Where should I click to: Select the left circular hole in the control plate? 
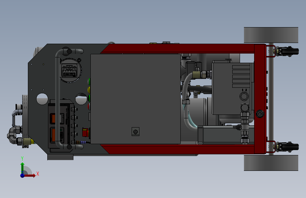[42, 99]
